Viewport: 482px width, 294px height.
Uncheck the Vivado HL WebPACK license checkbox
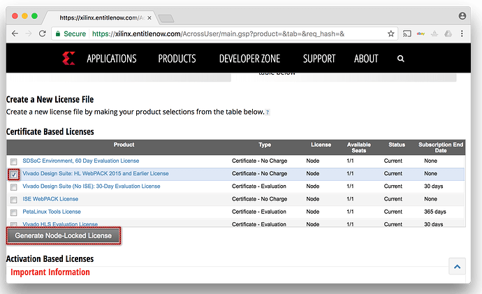14,174
